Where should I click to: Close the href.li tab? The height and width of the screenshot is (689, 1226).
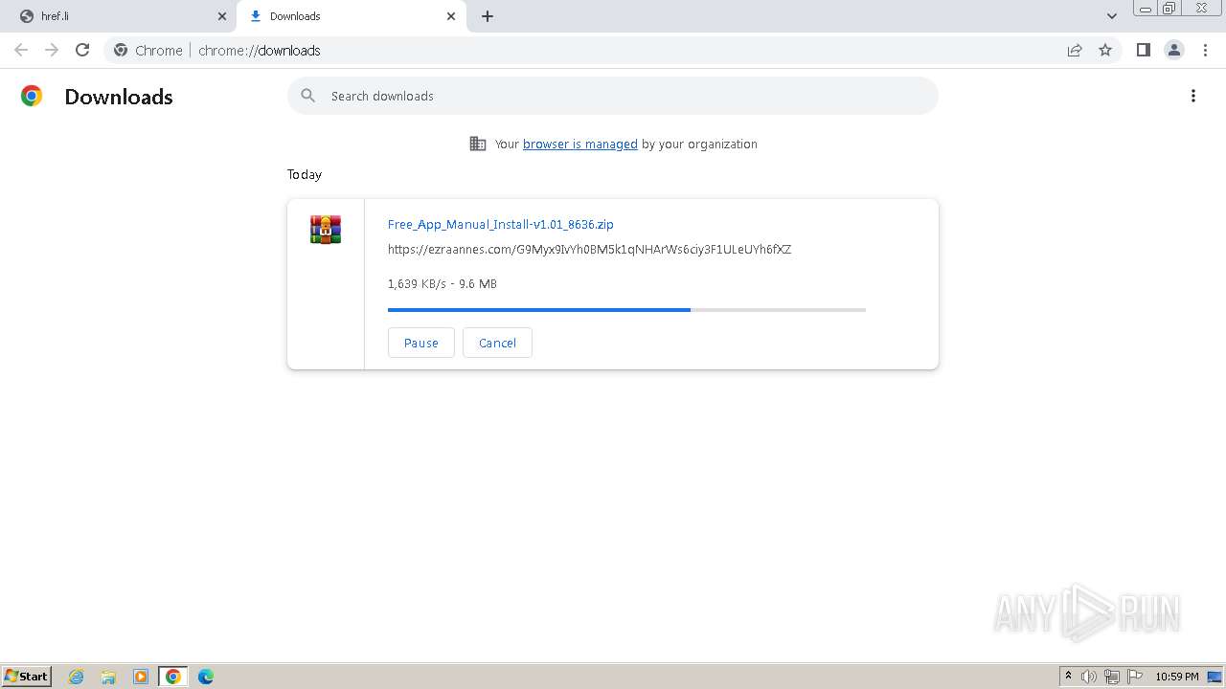click(x=222, y=16)
